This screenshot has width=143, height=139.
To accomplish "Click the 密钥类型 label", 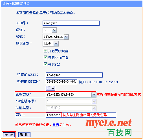I will click(x=23, y=94).
